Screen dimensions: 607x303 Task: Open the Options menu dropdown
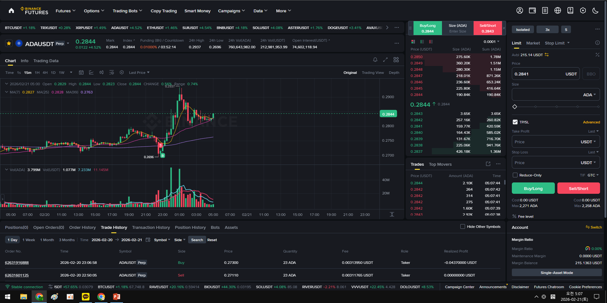point(94,11)
